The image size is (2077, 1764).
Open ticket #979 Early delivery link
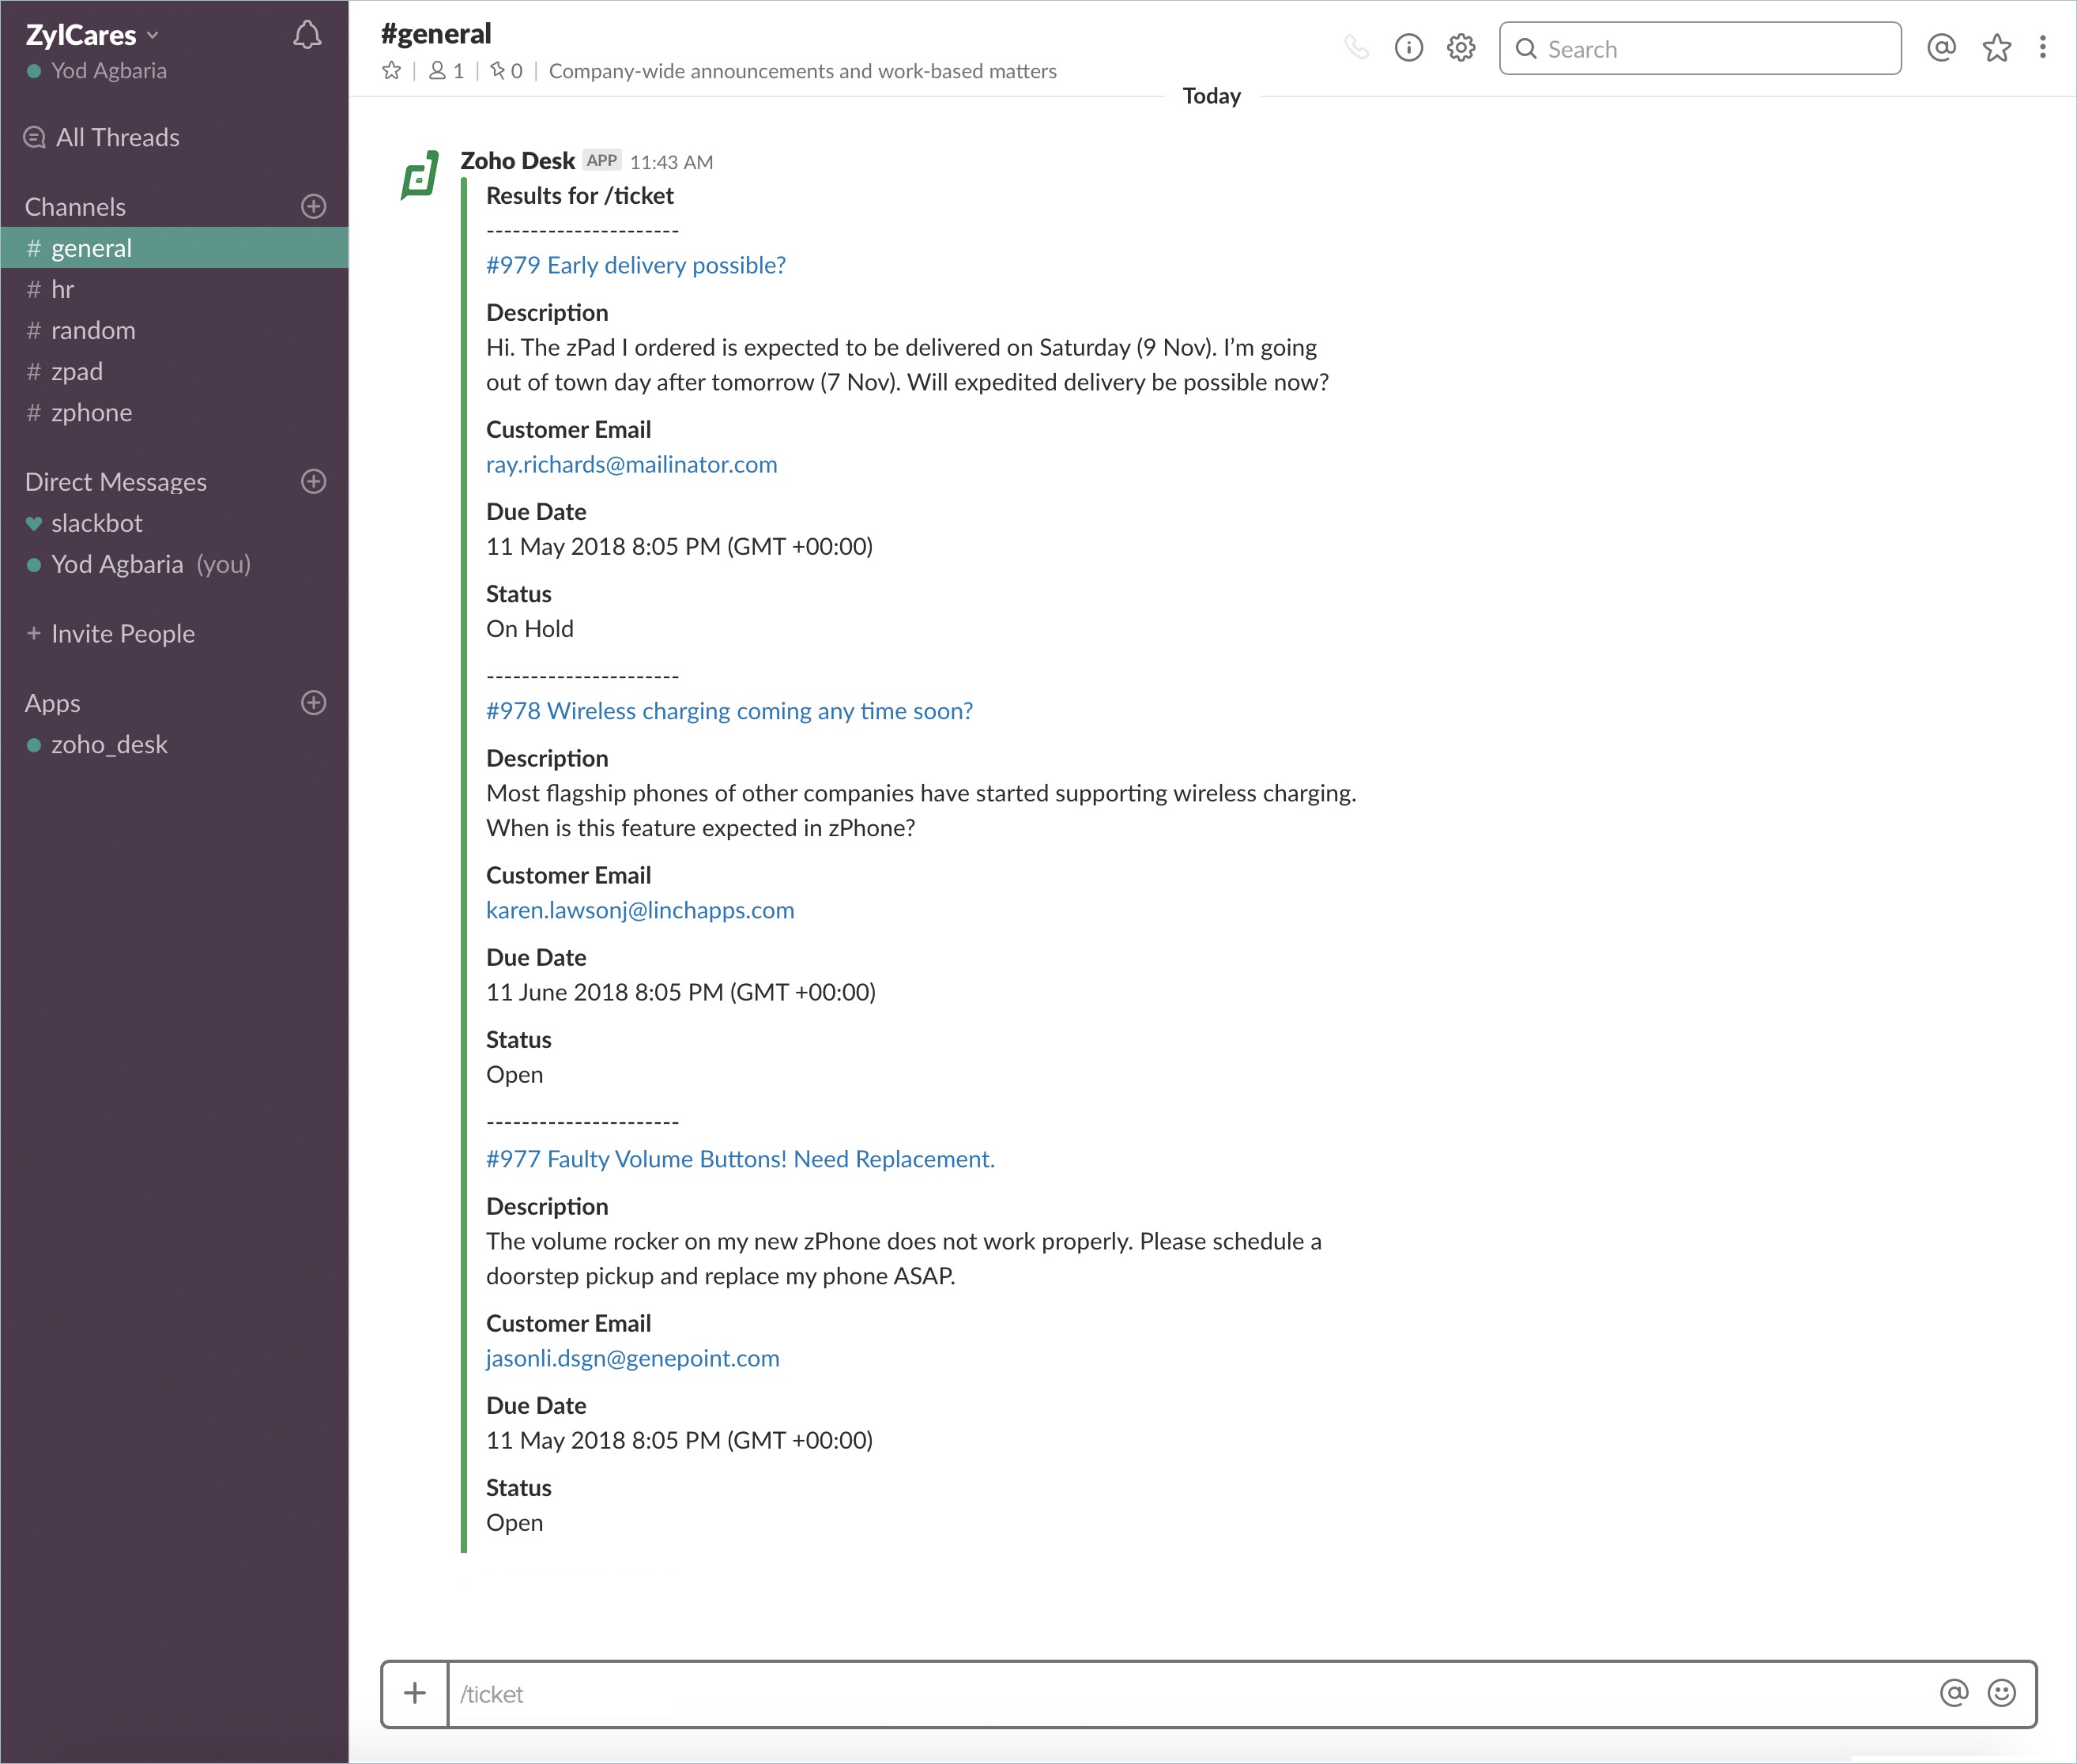point(635,265)
